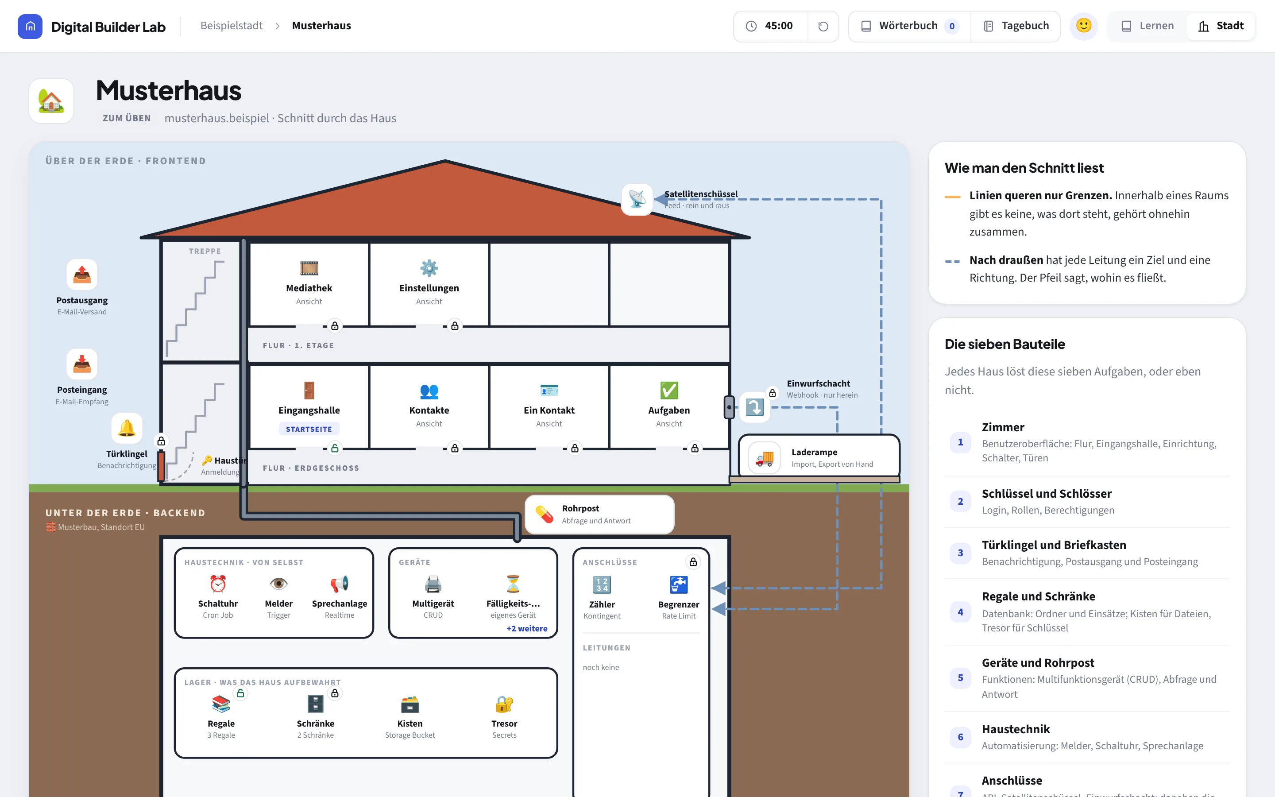The image size is (1275, 797).
Task: Toggle the lock beside the Einwurfschacht
Action: tap(773, 393)
